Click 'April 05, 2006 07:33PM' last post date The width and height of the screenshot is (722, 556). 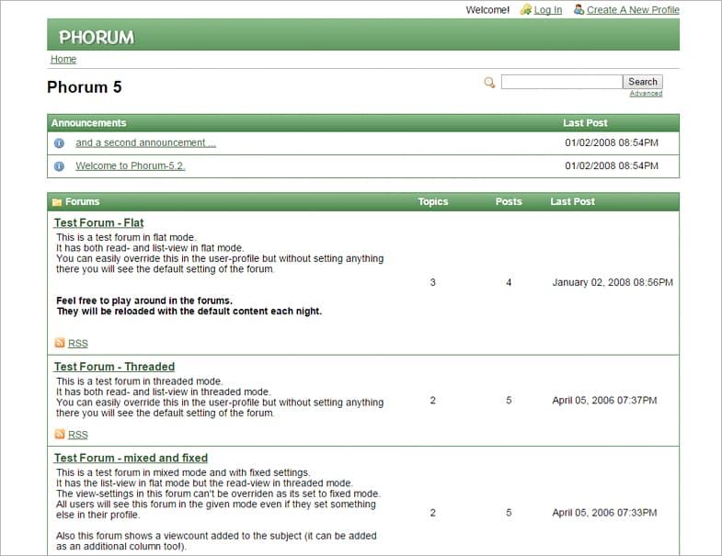[604, 513]
